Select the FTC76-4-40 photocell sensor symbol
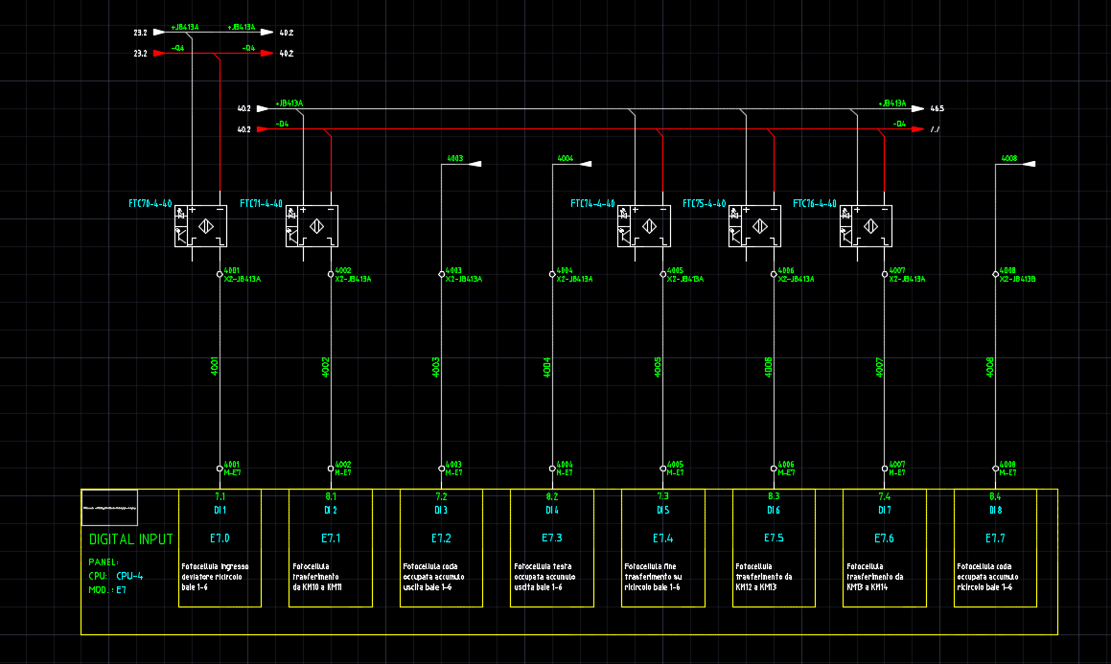The width and height of the screenshot is (1111, 664). tap(866, 227)
